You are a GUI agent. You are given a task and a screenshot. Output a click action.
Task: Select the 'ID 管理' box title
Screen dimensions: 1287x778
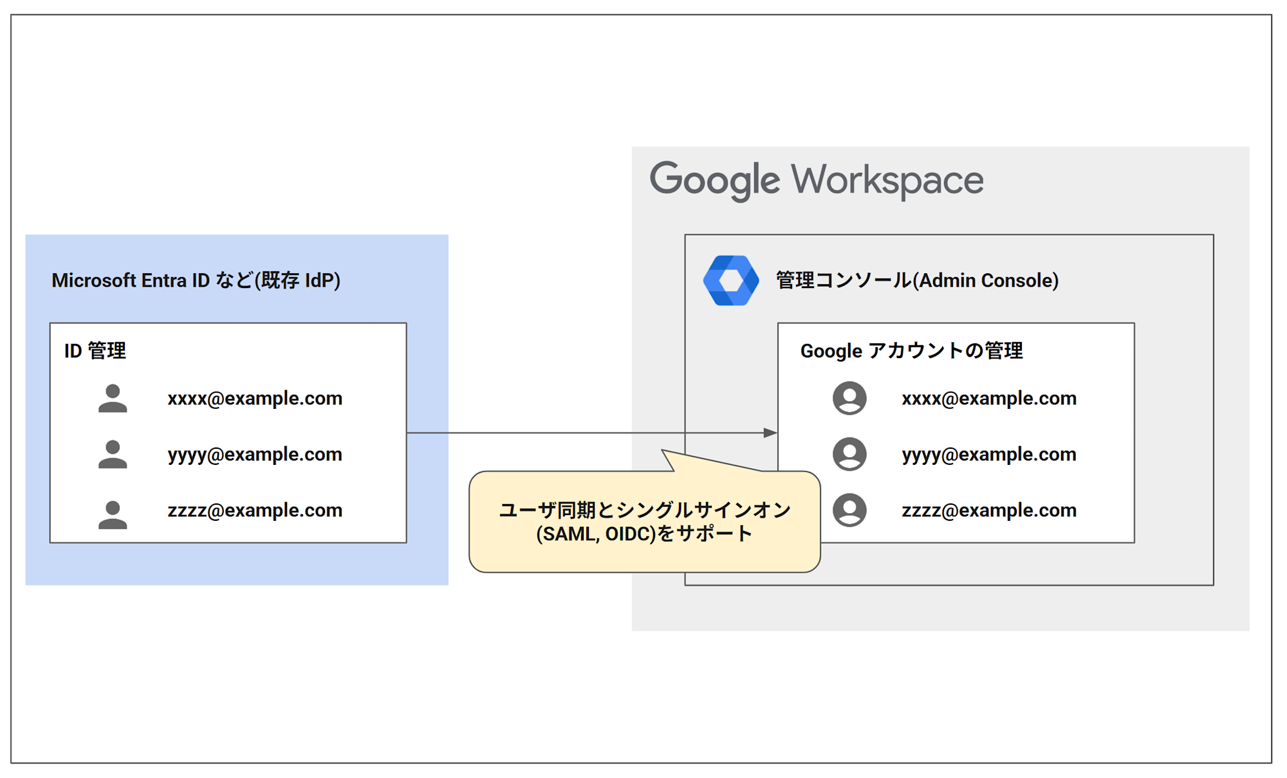pyautogui.click(x=95, y=350)
